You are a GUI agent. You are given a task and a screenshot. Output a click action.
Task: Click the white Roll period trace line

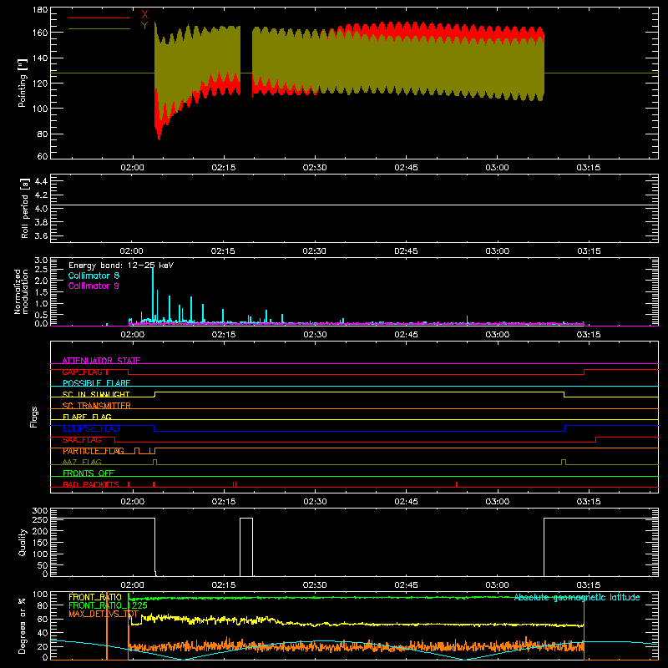coord(354,205)
